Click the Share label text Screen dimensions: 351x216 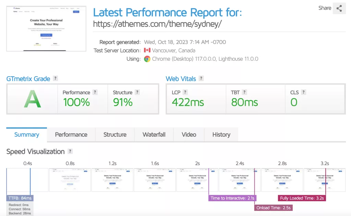[325, 8]
